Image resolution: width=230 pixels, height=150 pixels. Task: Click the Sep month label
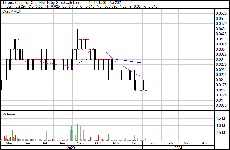tap(80, 143)
